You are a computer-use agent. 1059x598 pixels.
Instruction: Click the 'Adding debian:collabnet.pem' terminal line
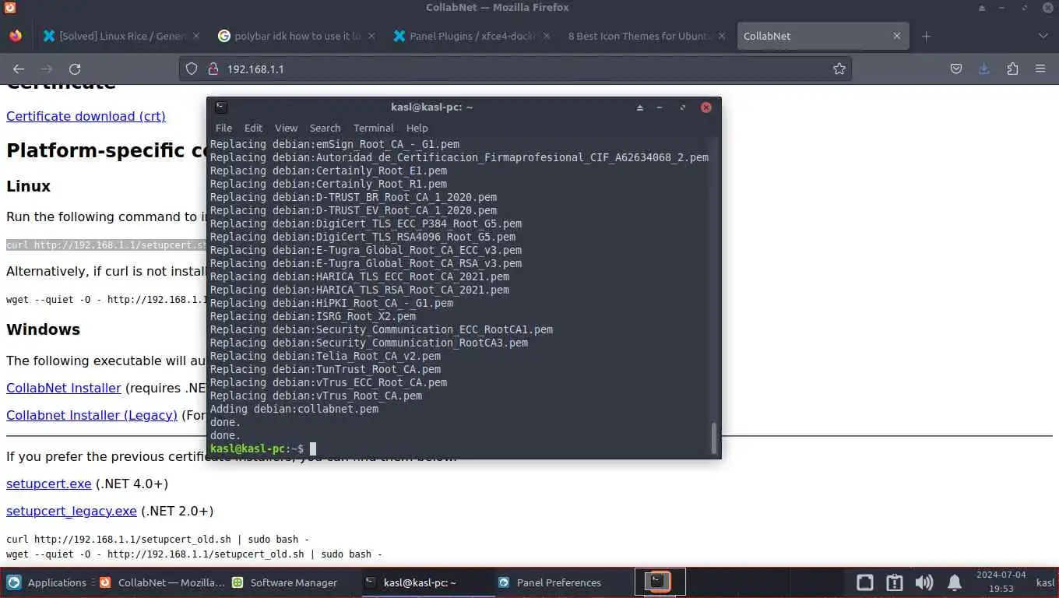tap(294, 409)
